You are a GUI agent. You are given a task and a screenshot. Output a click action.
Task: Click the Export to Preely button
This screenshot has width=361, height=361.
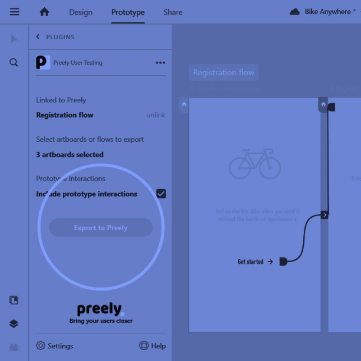point(101,227)
